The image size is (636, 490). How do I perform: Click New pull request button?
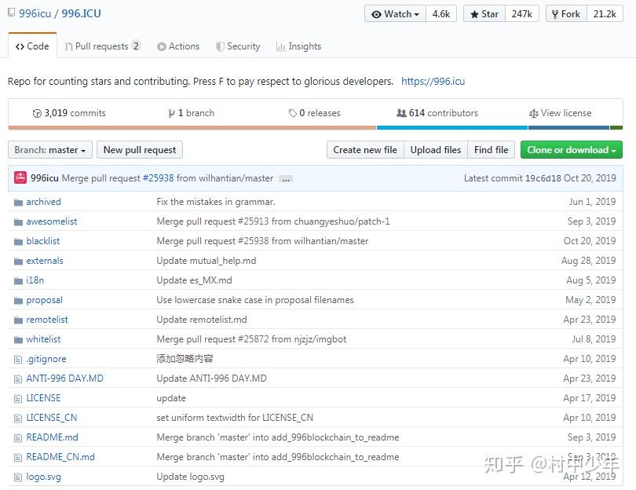point(140,150)
